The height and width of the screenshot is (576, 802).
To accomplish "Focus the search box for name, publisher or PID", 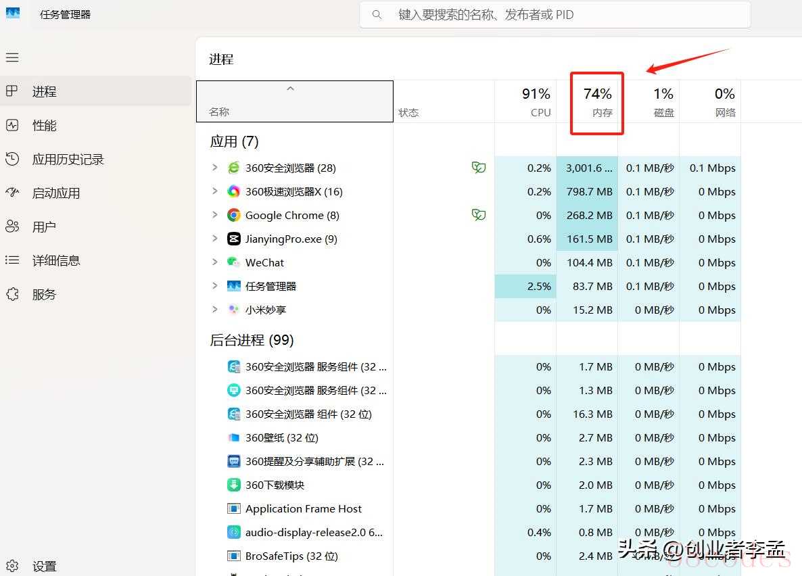I will (x=555, y=15).
